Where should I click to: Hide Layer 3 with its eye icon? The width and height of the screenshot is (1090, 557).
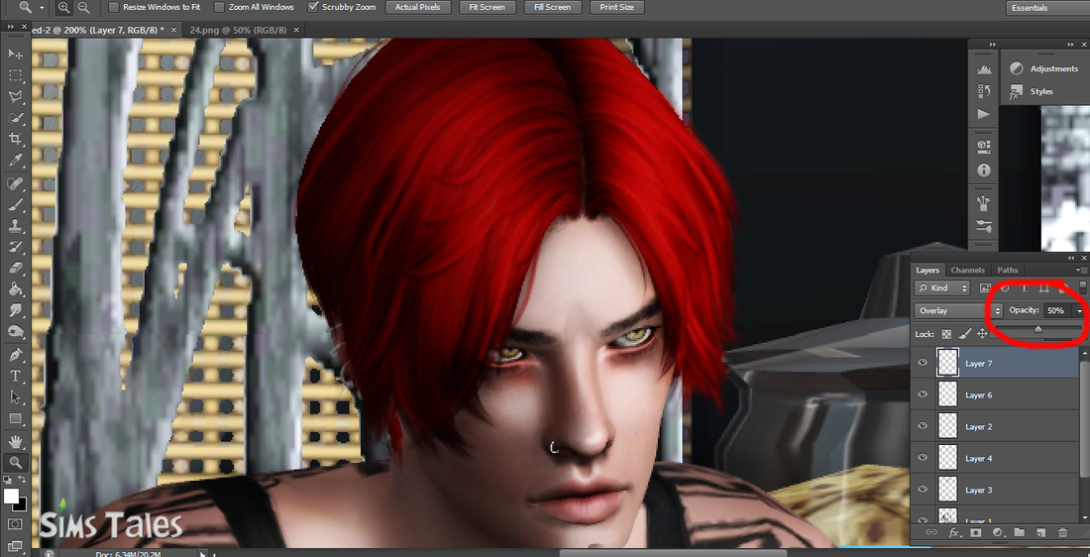point(924,489)
